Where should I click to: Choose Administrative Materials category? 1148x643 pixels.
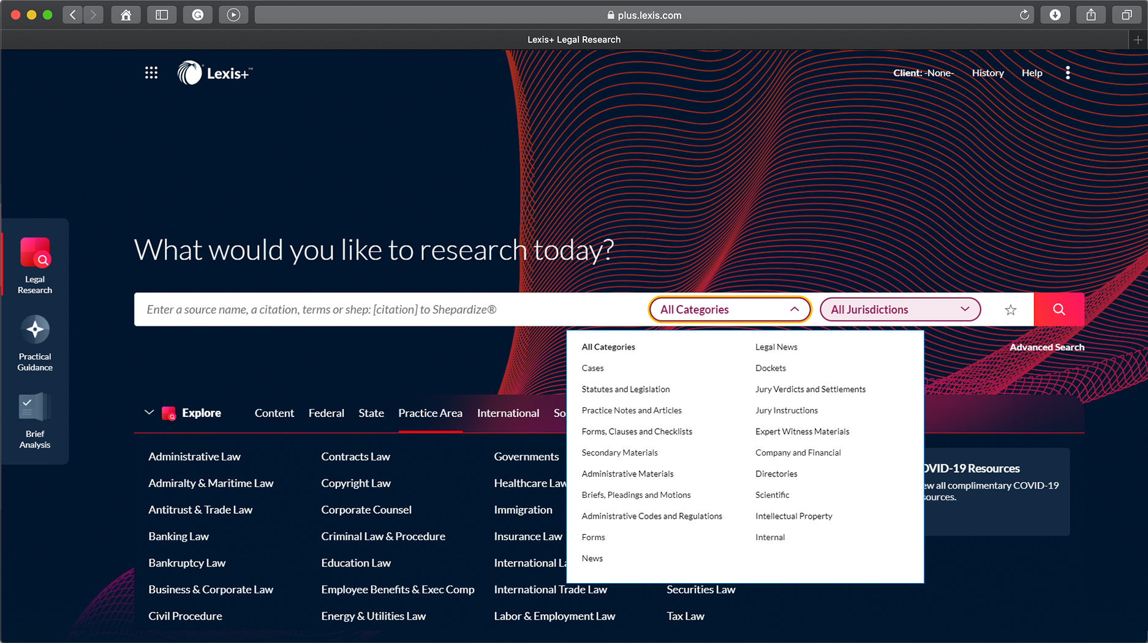[x=627, y=474]
